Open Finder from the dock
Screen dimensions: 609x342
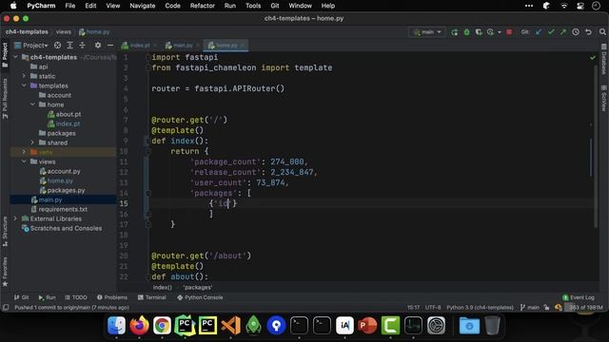[x=116, y=325]
